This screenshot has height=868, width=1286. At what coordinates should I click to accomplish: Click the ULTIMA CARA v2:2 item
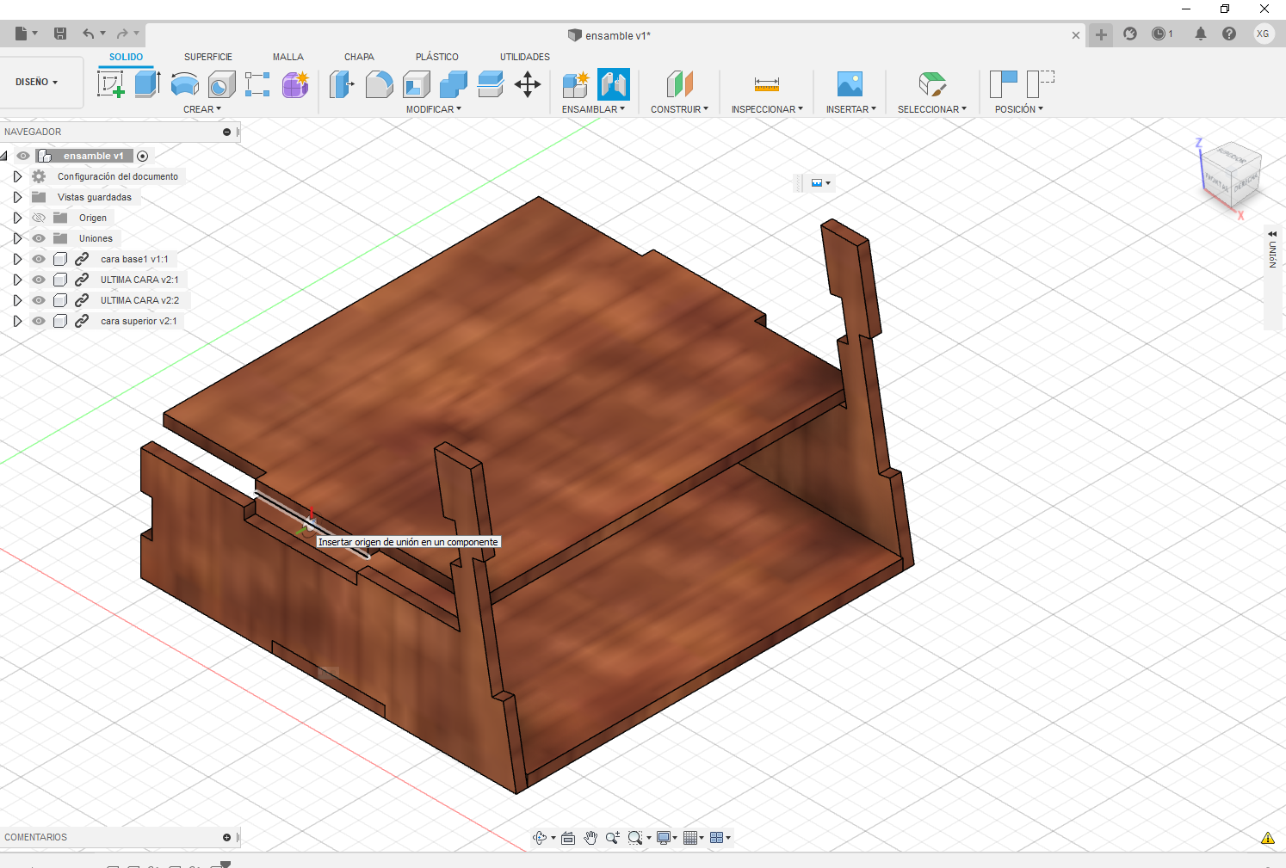[x=139, y=300]
